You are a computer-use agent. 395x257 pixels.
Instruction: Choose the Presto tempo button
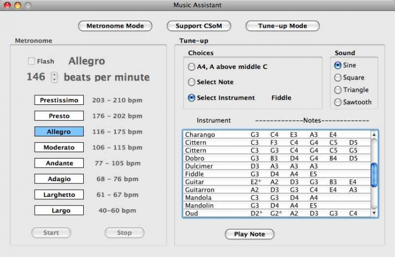59,116
